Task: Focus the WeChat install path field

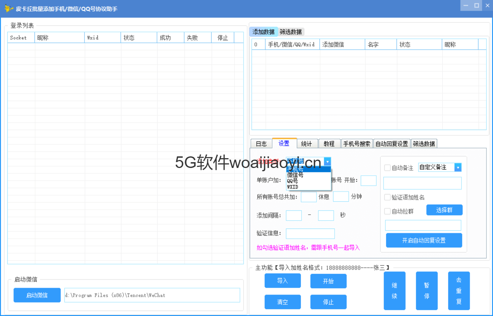Action: pyautogui.click(x=152, y=295)
